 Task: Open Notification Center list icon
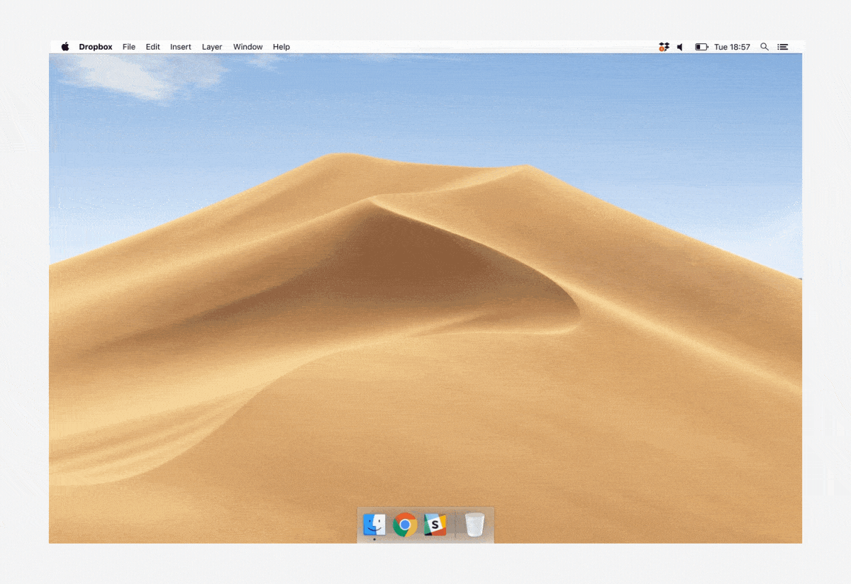coord(783,47)
